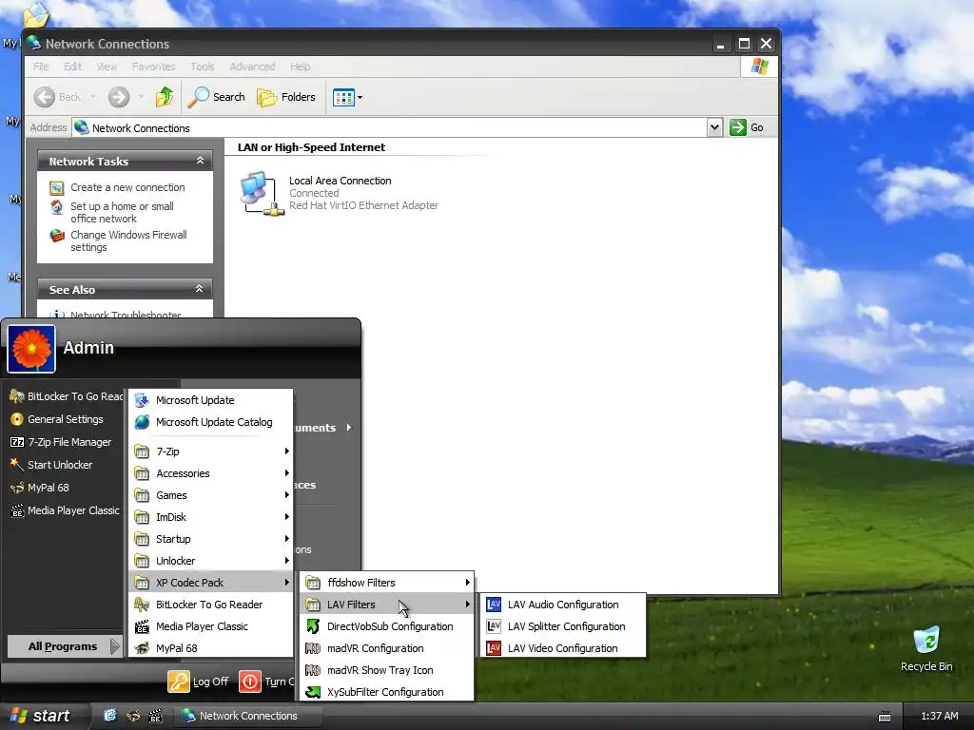Select XP Codec Pack folder
This screenshot has height=730, width=974.
click(210, 583)
